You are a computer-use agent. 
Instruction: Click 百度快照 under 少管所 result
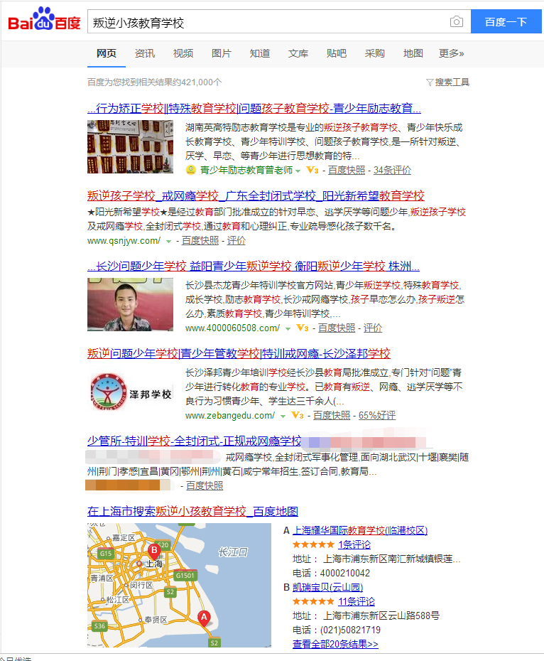[x=205, y=486]
